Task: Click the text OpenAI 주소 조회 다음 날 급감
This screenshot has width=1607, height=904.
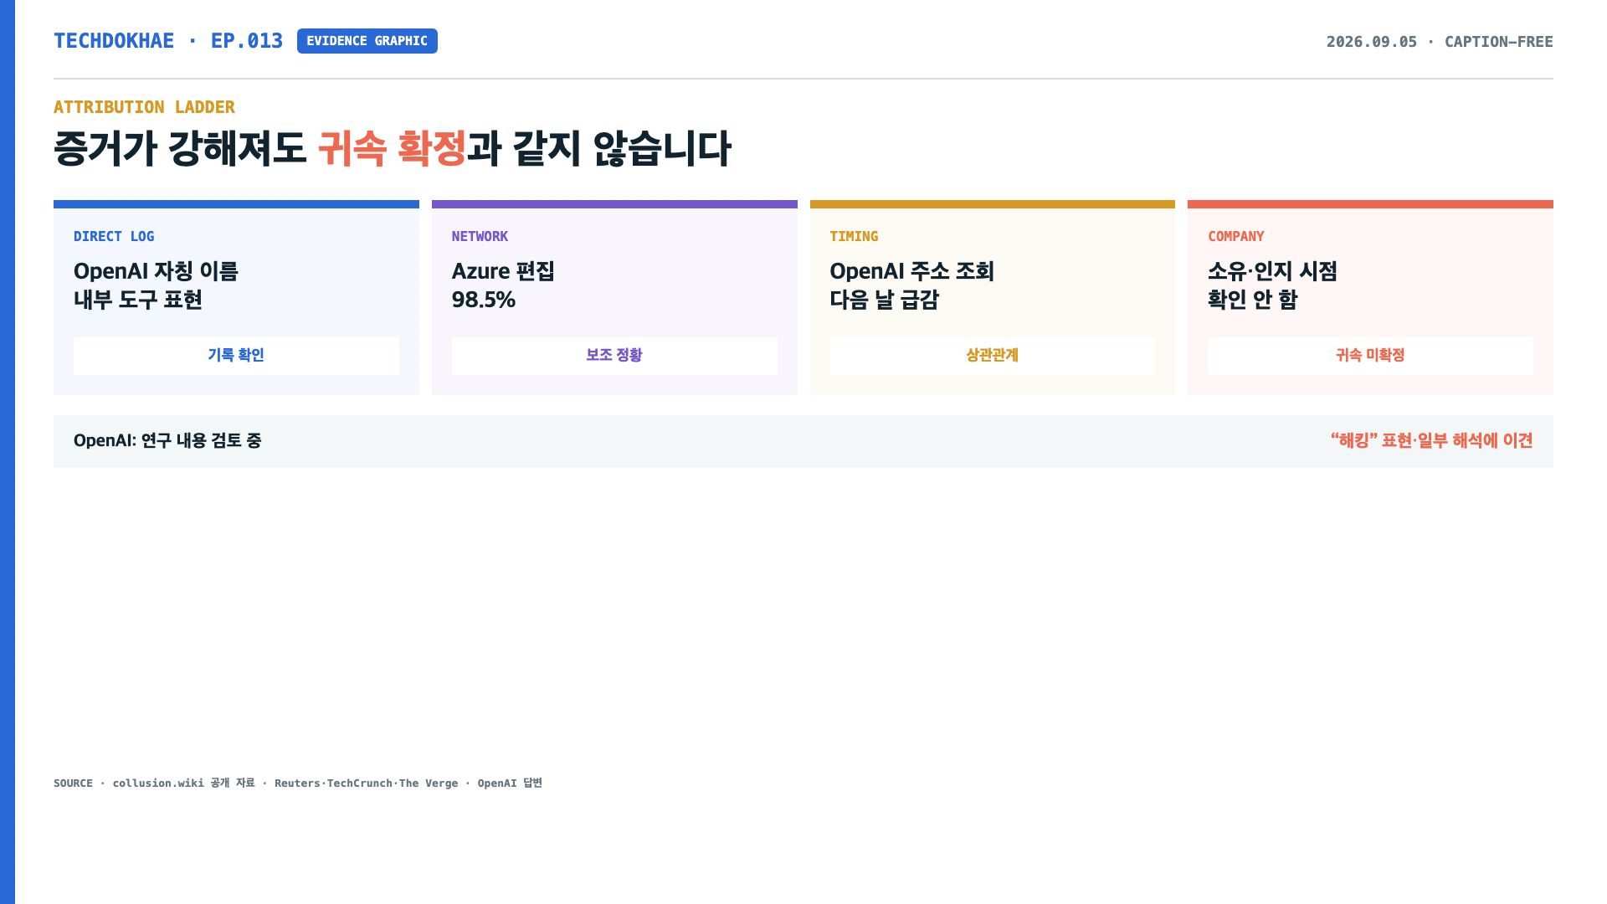Action: pos(911,285)
